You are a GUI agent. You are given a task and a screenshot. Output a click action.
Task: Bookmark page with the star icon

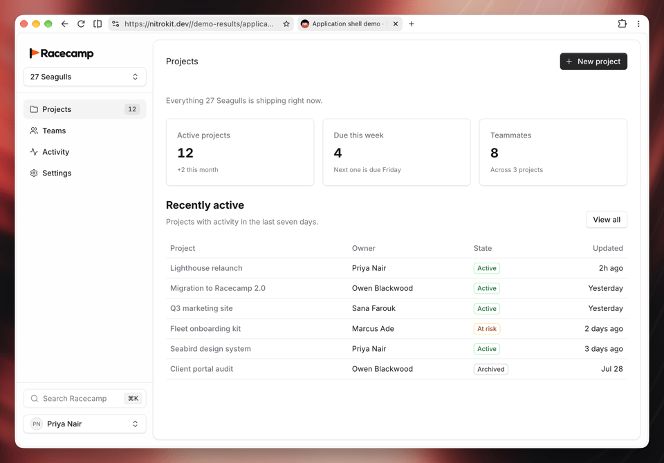coord(286,23)
